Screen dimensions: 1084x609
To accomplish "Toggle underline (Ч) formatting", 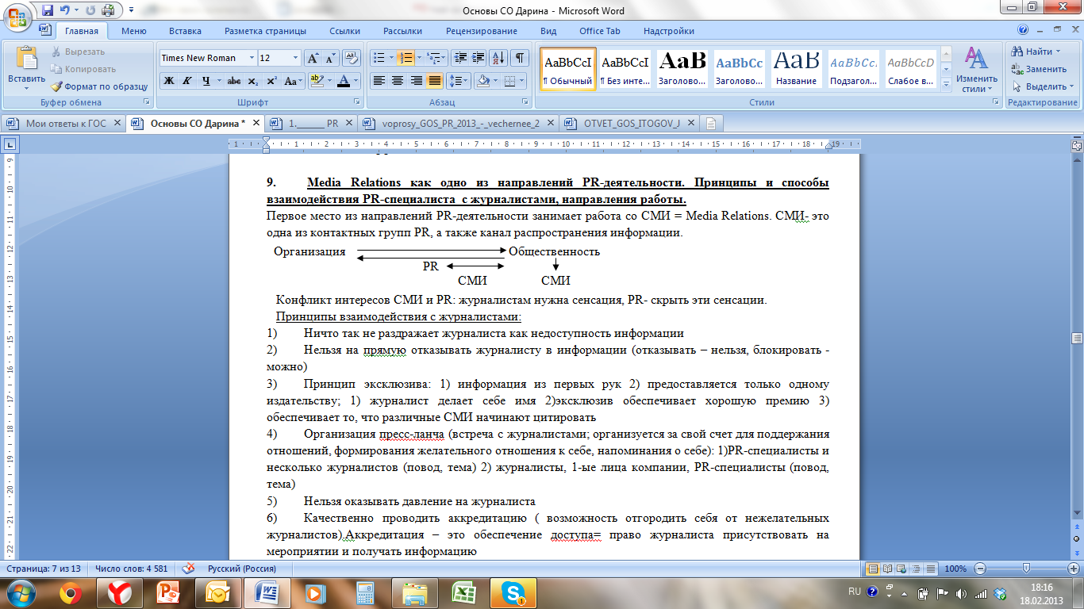I will [x=206, y=81].
